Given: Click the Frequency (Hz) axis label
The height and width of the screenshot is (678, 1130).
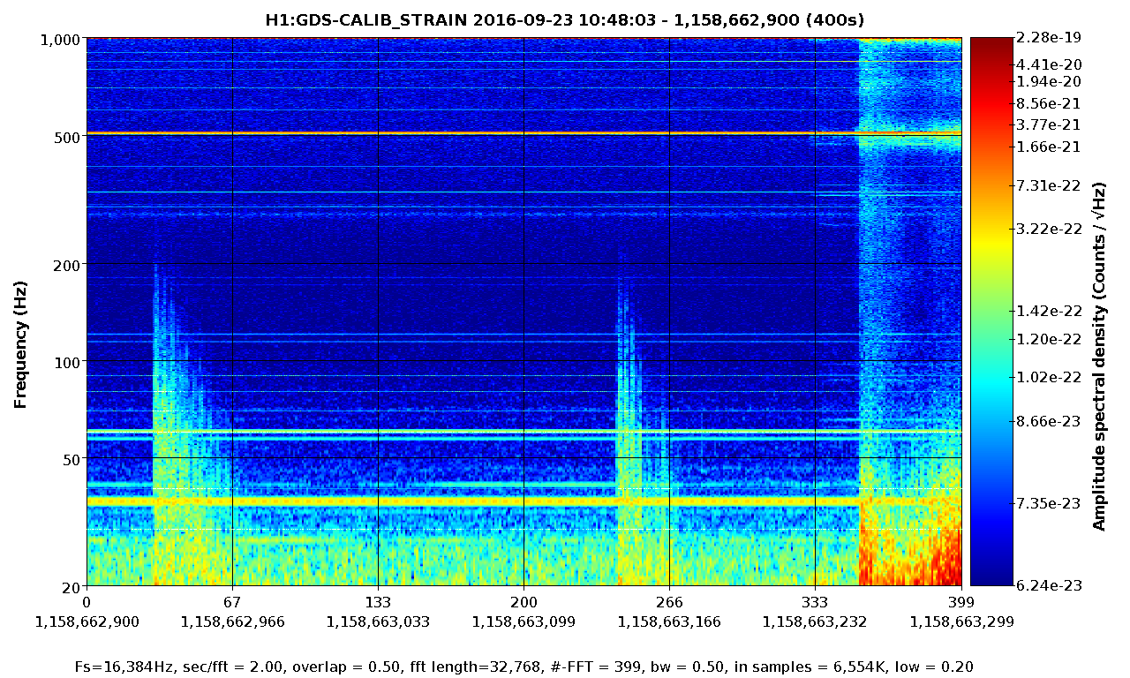Looking at the screenshot, I should [20, 344].
